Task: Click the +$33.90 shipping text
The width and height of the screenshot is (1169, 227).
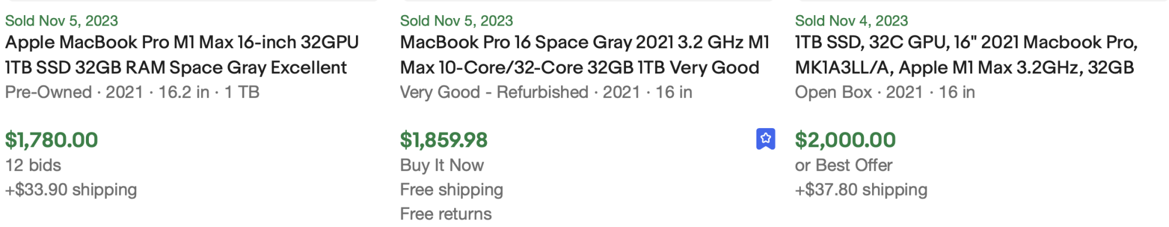Action: 71,190
